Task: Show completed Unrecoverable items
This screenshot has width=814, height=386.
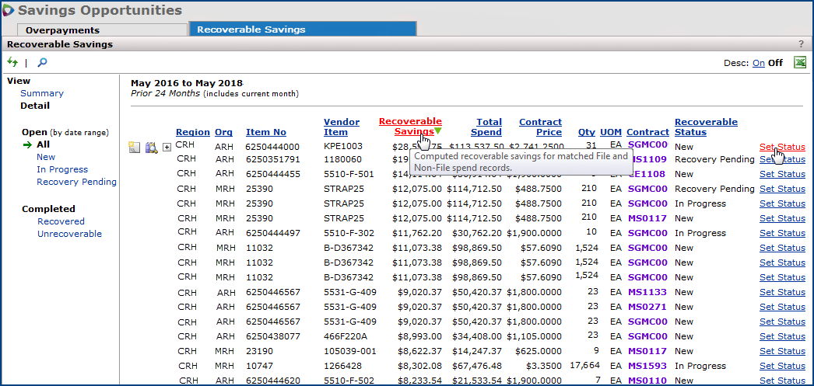Action: click(x=69, y=234)
